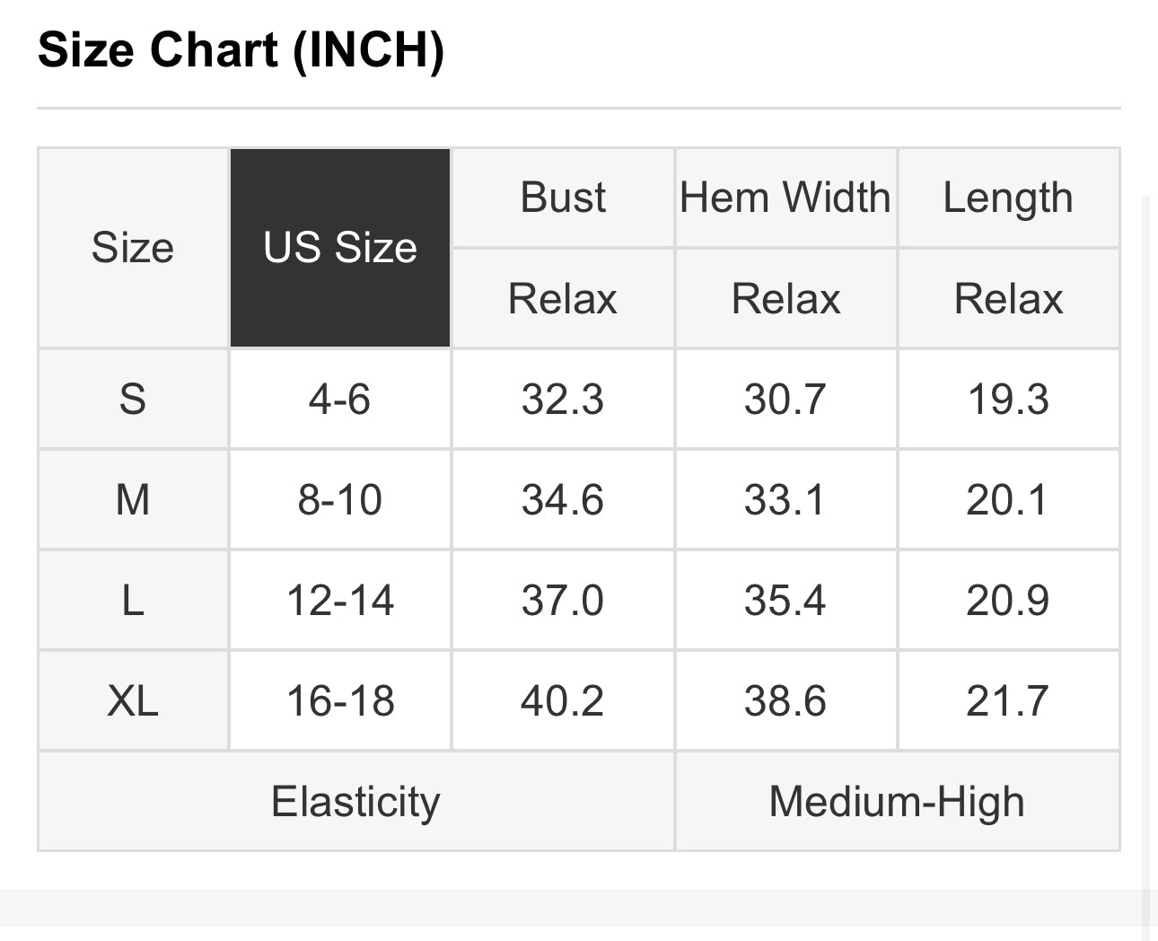Choose the L size row label

[133, 600]
